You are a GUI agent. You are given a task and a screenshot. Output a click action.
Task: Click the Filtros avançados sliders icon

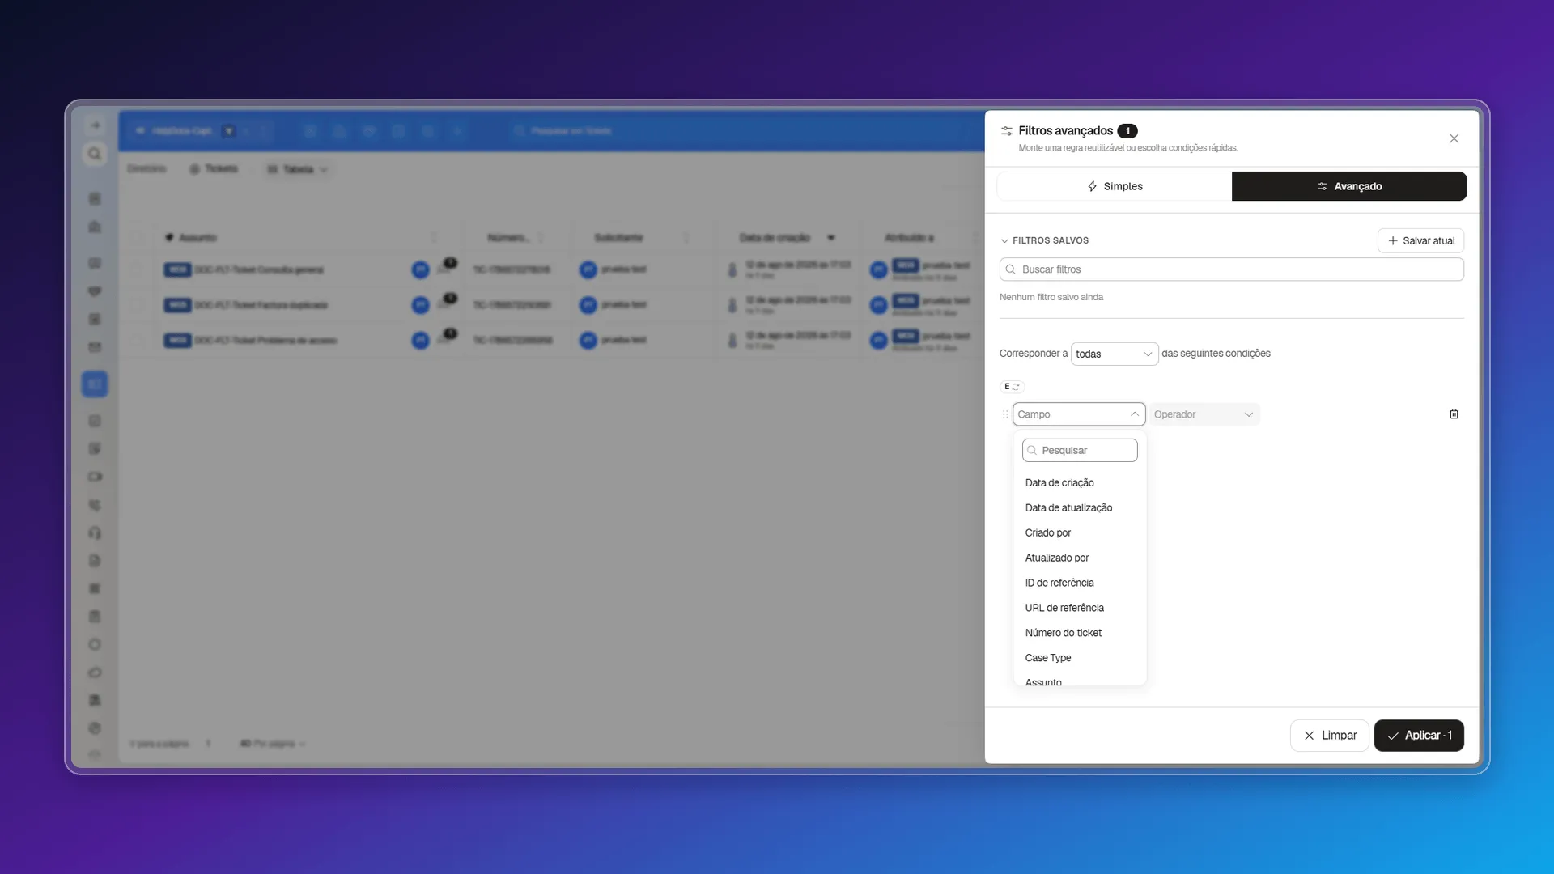(x=1007, y=131)
